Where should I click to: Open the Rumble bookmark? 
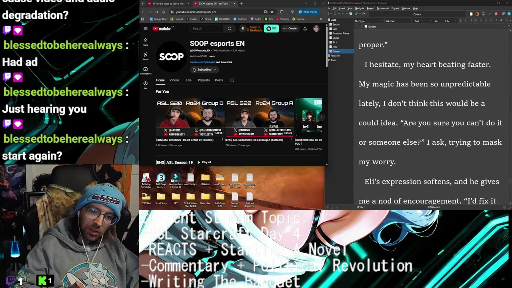coord(298,19)
